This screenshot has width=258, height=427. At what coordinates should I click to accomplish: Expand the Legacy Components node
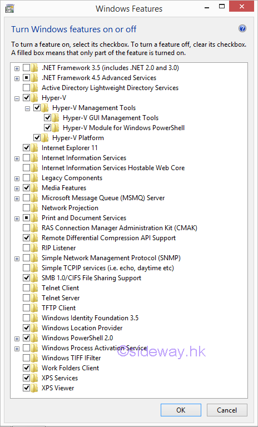pyautogui.click(x=17, y=178)
